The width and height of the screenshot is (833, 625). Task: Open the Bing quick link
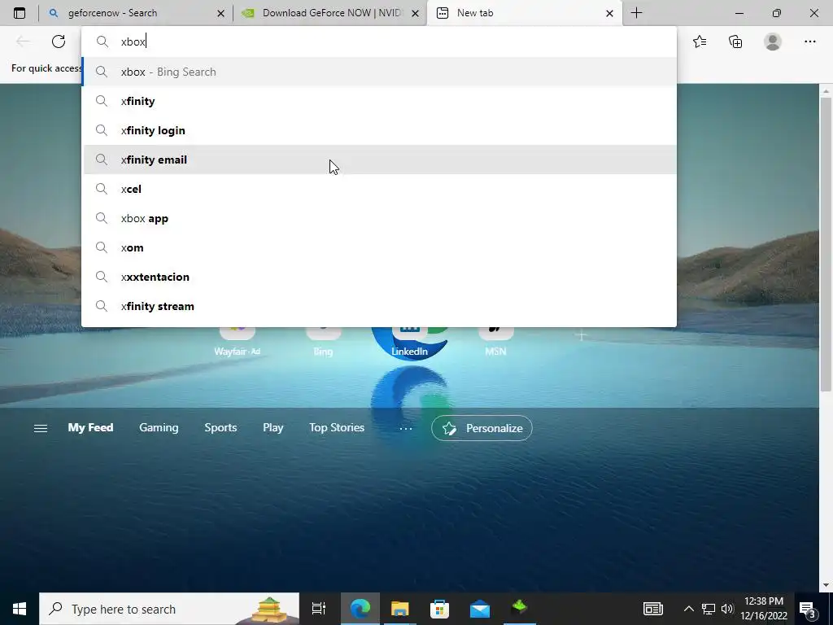[323, 341]
